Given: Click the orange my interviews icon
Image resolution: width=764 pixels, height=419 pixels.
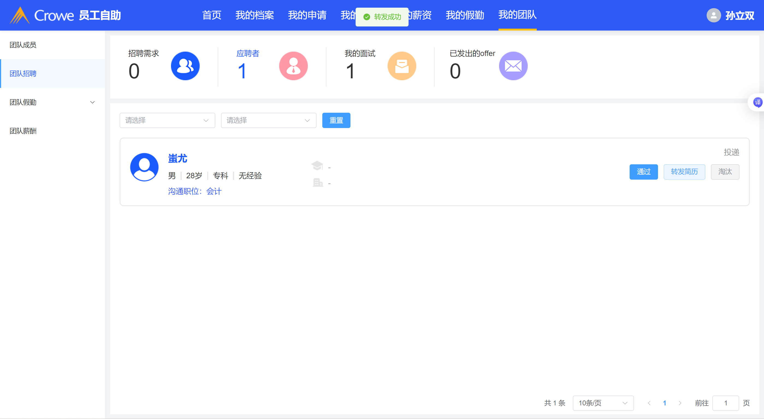Looking at the screenshot, I should [x=402, y=66].
